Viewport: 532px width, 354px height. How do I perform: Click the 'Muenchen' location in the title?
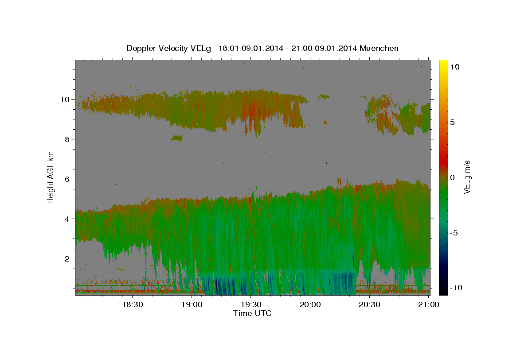click(379, 48)
